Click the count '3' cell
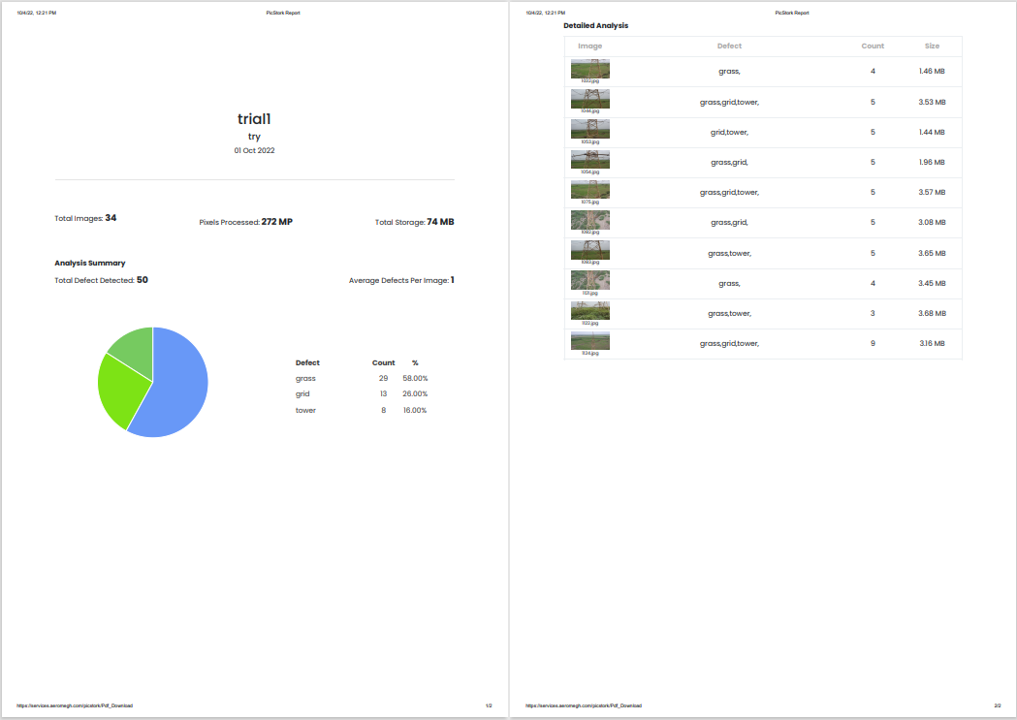The image size is (1017, 720). 873,313
